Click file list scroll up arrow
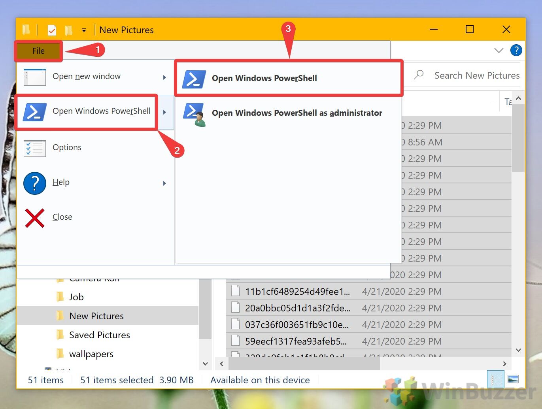 [x=518, y=98]
